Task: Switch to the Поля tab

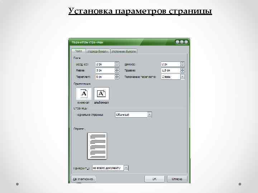Action: (78, 51)
